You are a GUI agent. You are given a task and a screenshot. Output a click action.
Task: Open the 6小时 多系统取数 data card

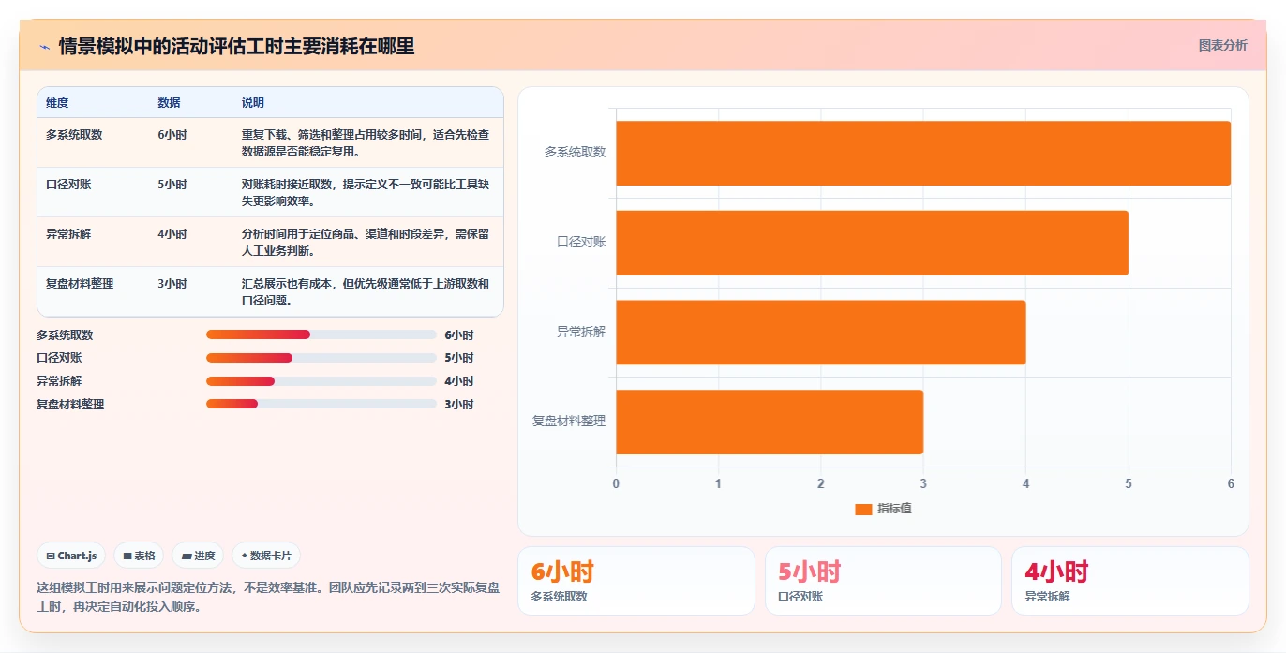[636, 581]
